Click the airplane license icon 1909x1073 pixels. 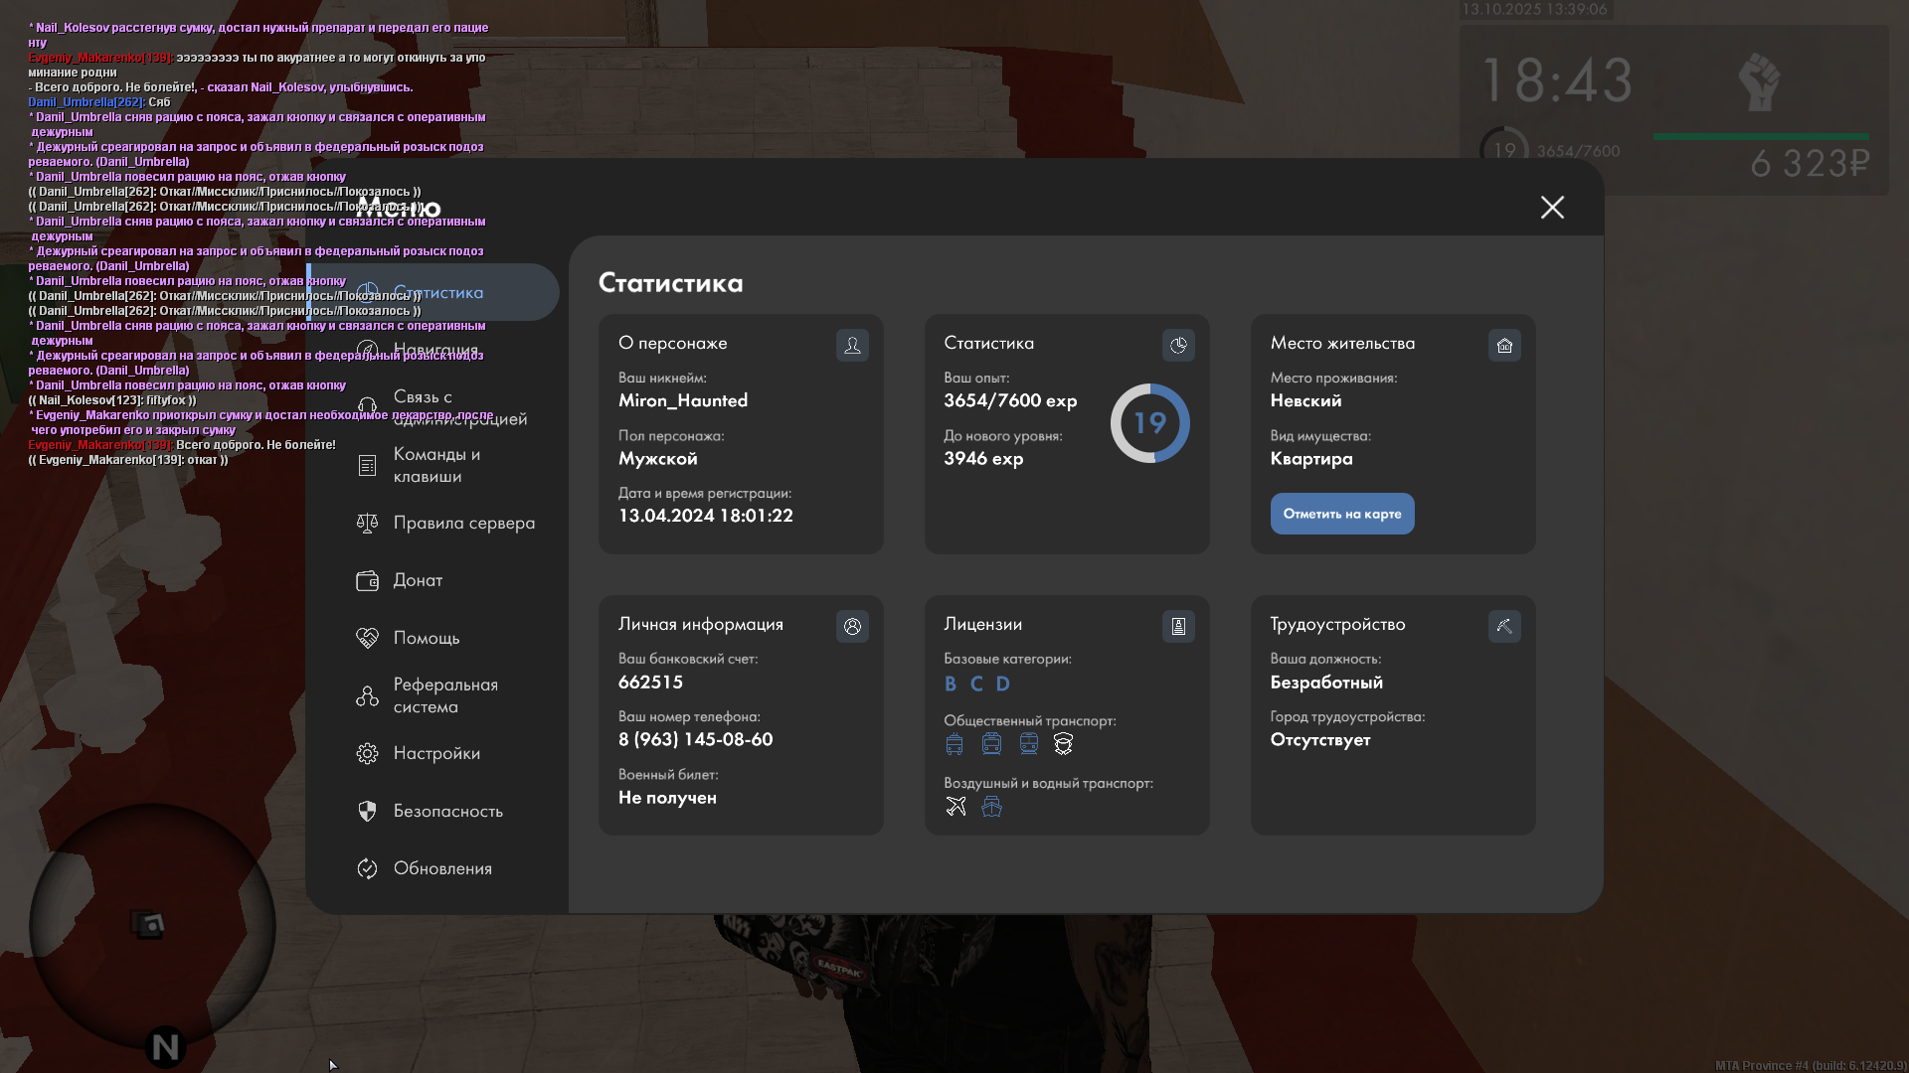[955, 807]
